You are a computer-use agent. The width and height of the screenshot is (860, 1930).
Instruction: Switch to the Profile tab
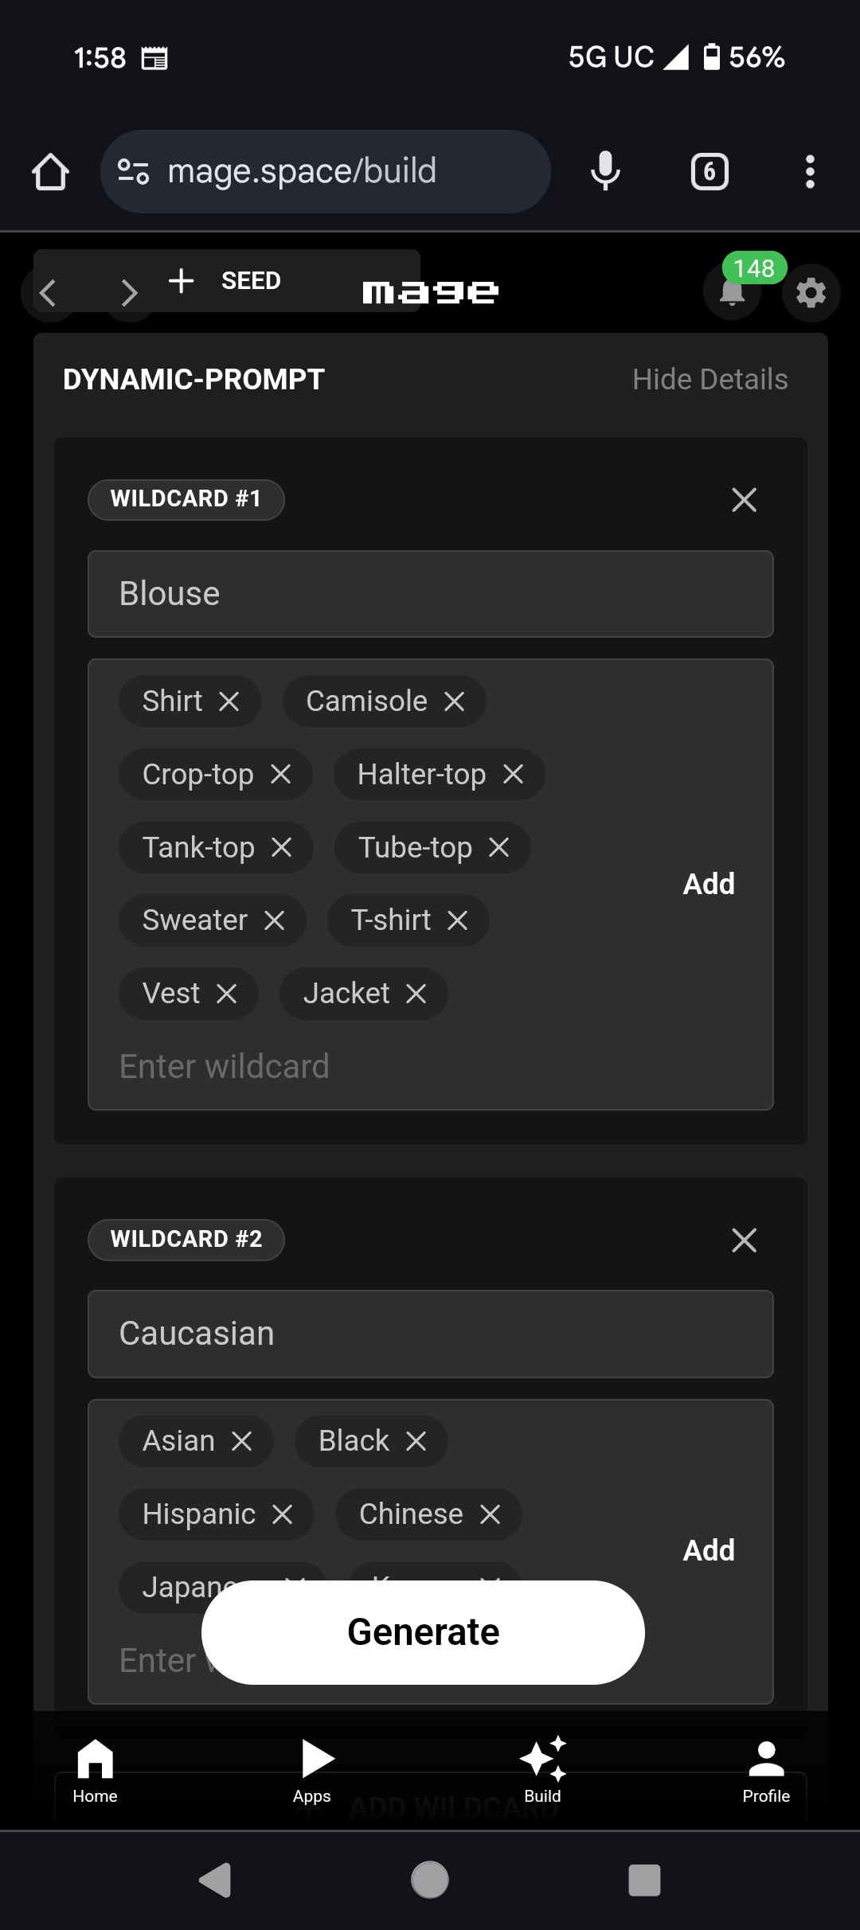click(x=766, y=1771)
